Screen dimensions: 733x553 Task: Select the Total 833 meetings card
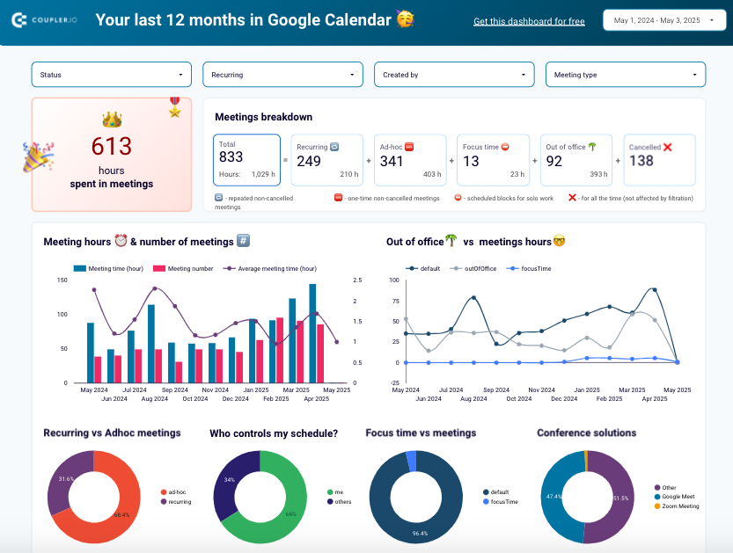(246, 160)
